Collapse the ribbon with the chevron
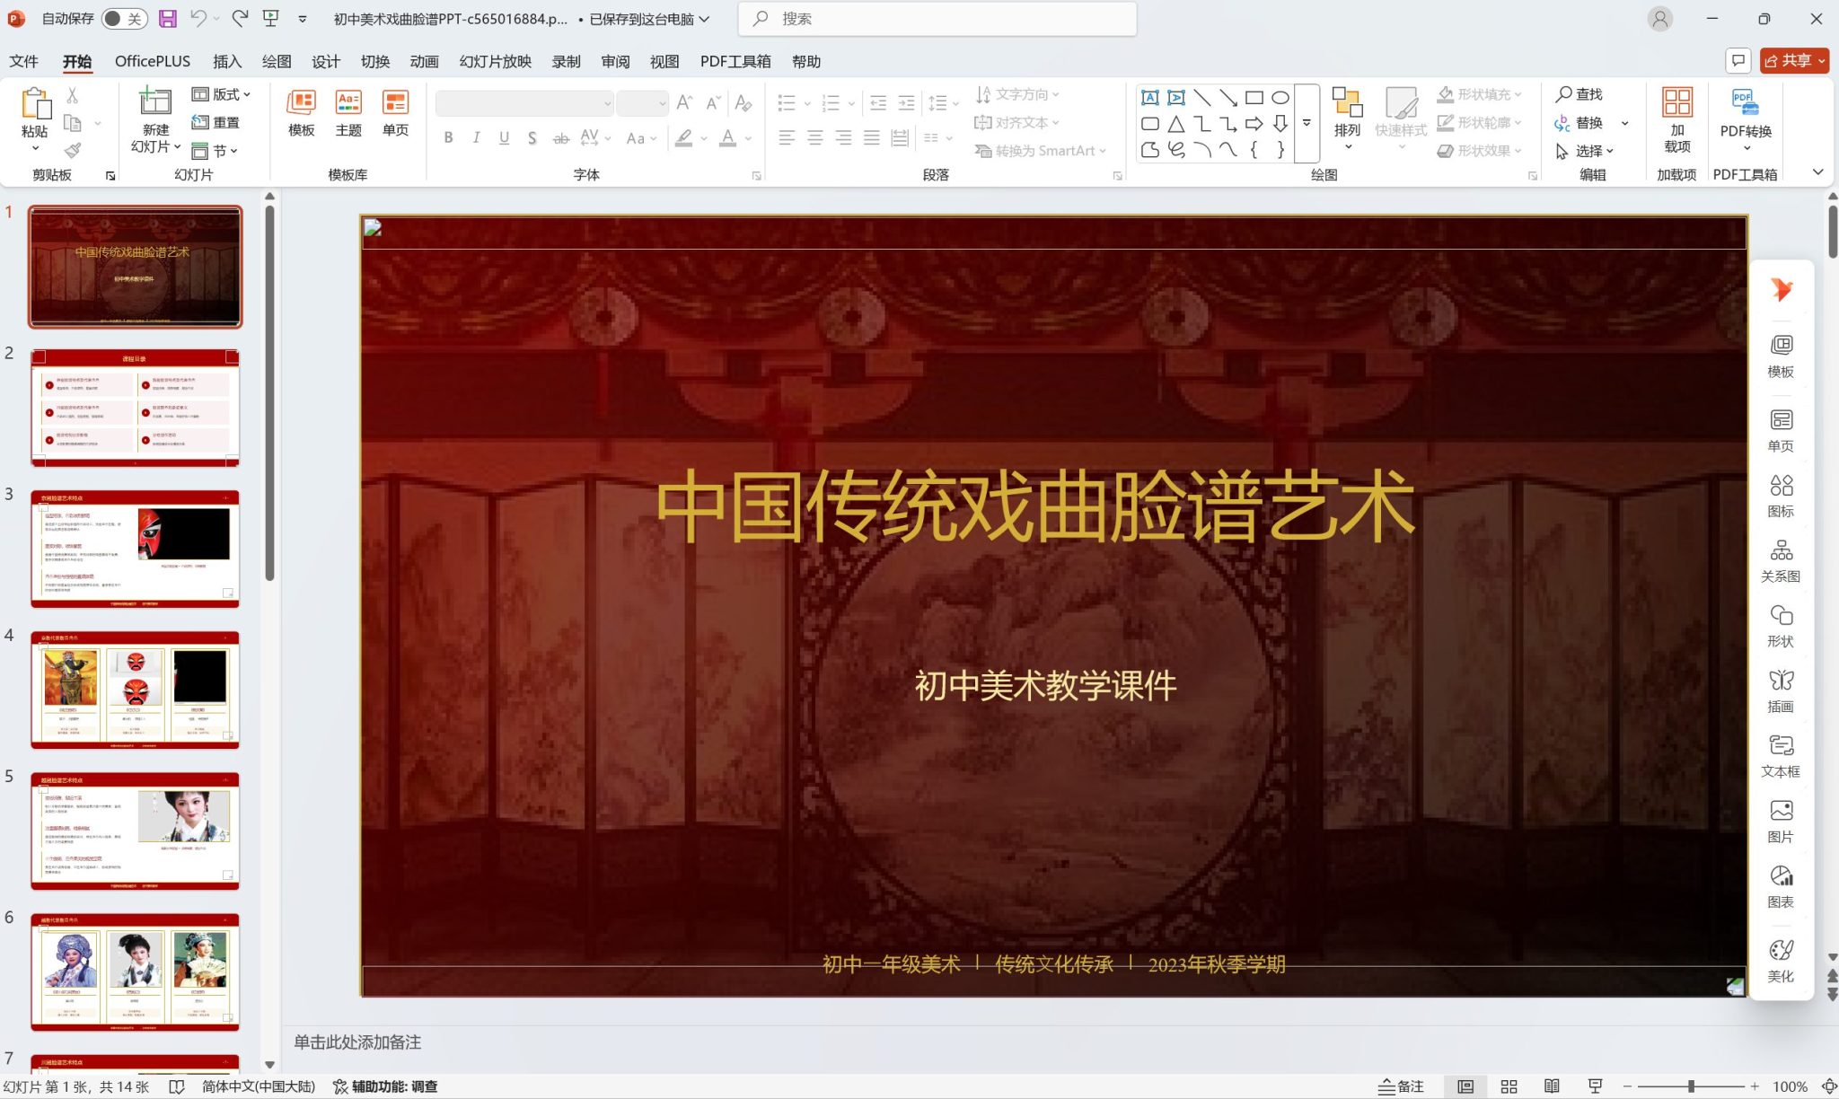This screenshot has height=1099, width=1839. tap(1818, 172)
